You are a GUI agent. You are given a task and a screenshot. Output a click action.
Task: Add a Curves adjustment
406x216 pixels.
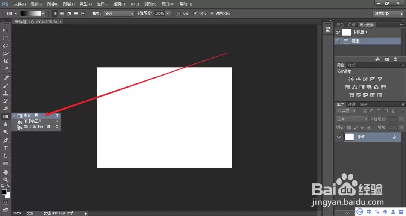[366, 79]
